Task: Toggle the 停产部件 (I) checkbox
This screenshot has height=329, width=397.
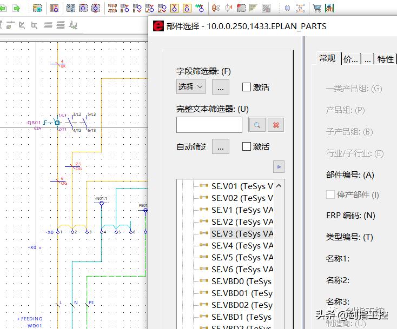Action: pos(330,194)
